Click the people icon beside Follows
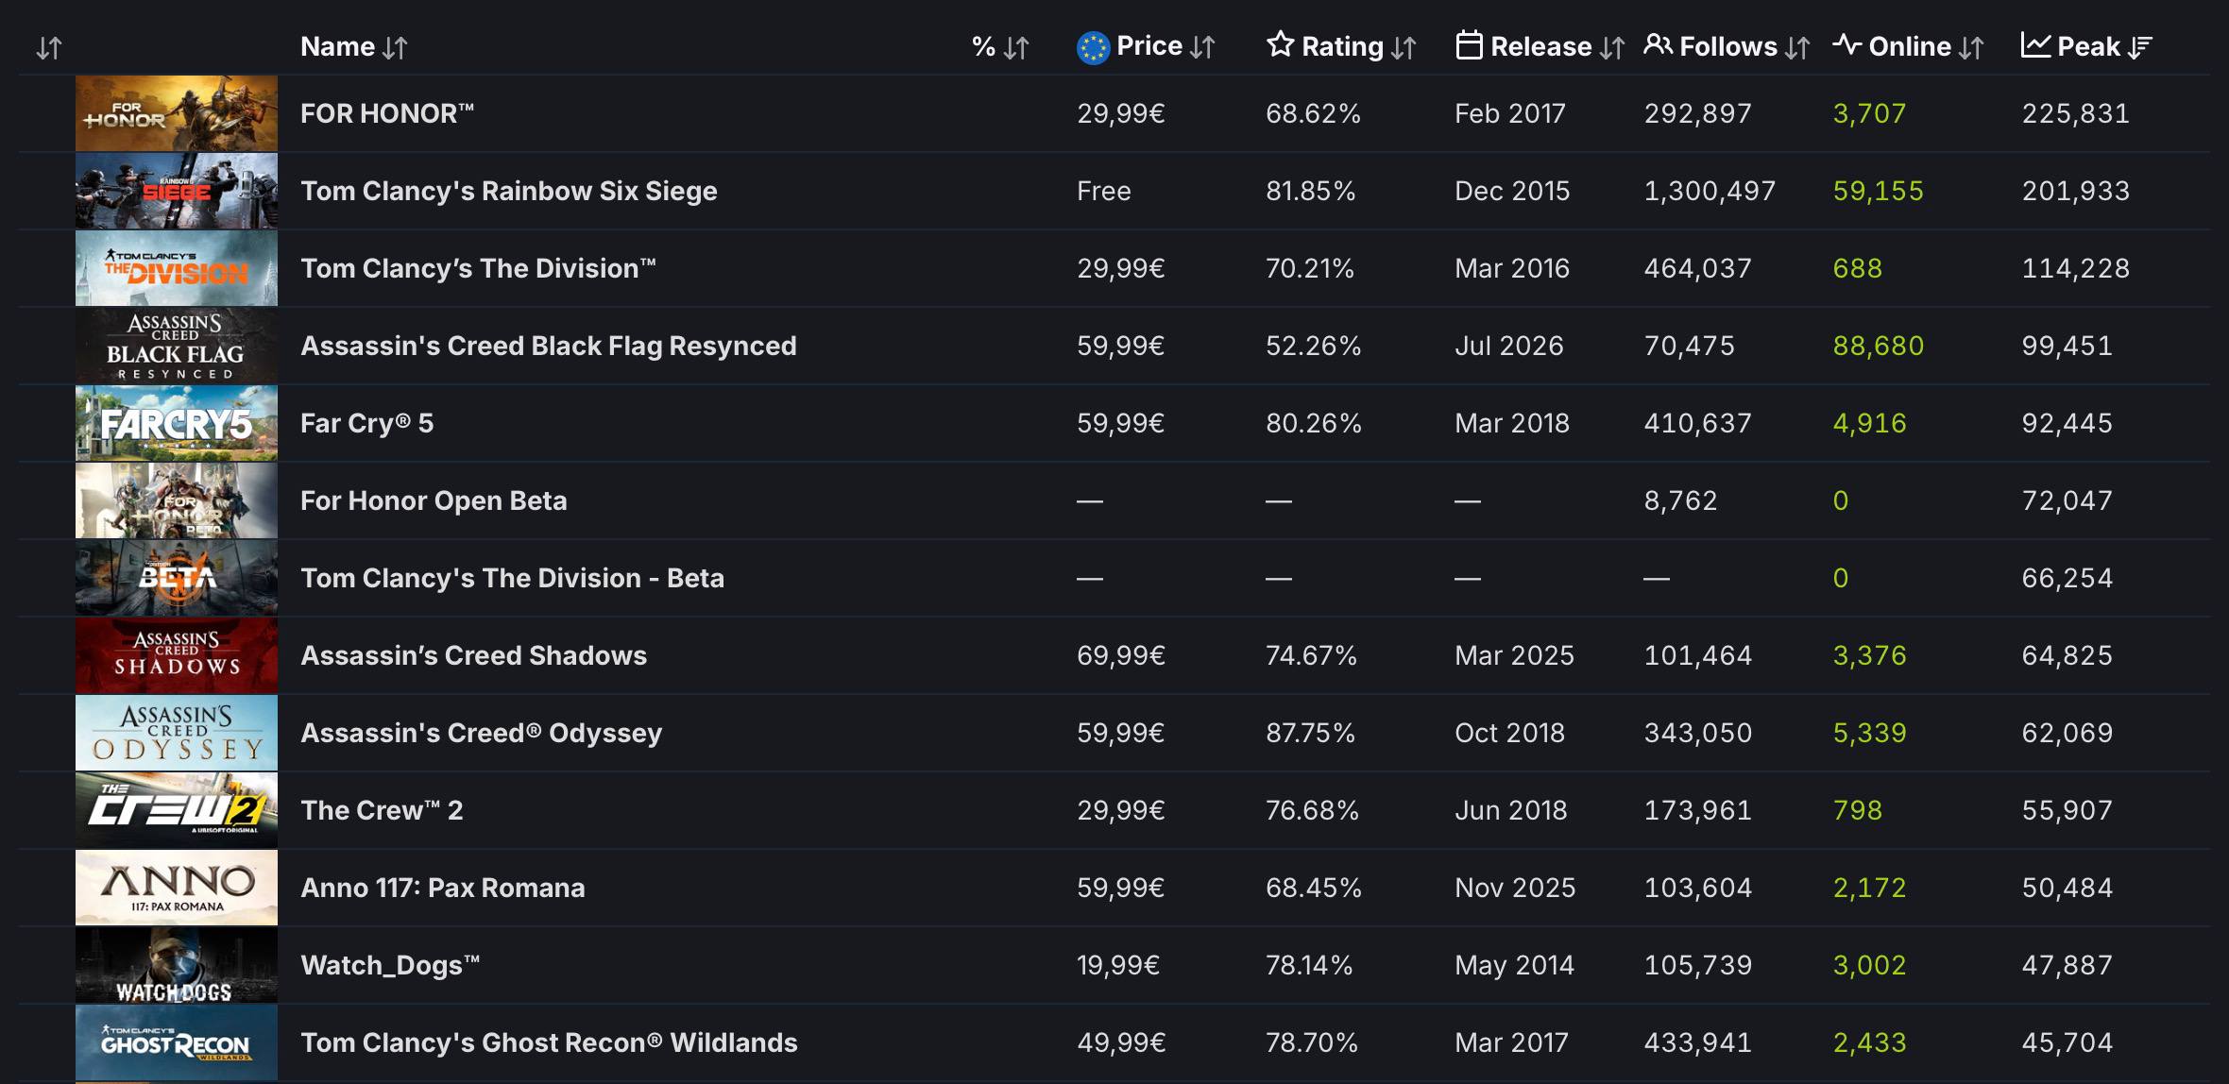The width and height of the screenshot is (2229, 1084). coord(1658,44)
